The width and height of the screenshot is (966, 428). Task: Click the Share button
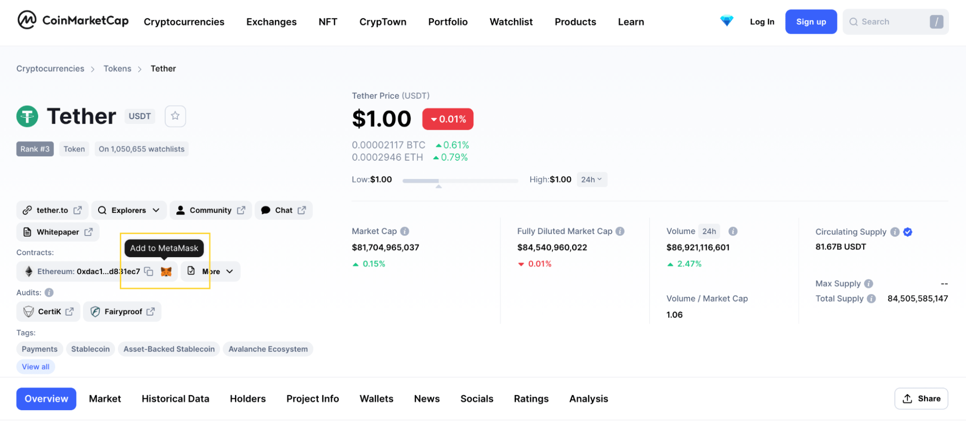point(921,399)
